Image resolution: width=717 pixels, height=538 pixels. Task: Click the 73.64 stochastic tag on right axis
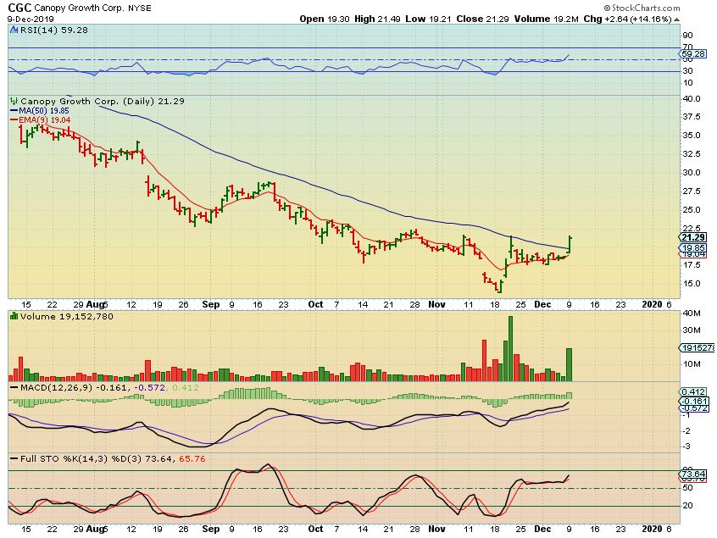tap(694, 474)
